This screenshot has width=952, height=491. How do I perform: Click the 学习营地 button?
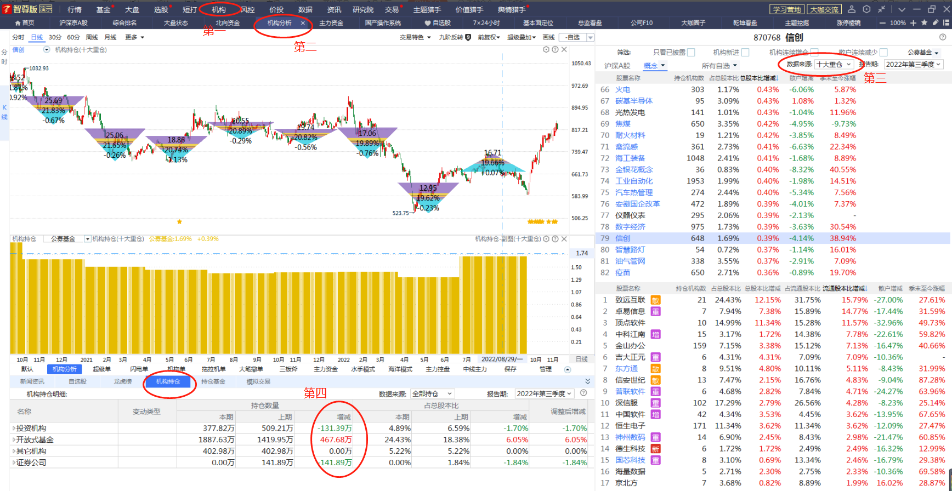click(787, 9)
